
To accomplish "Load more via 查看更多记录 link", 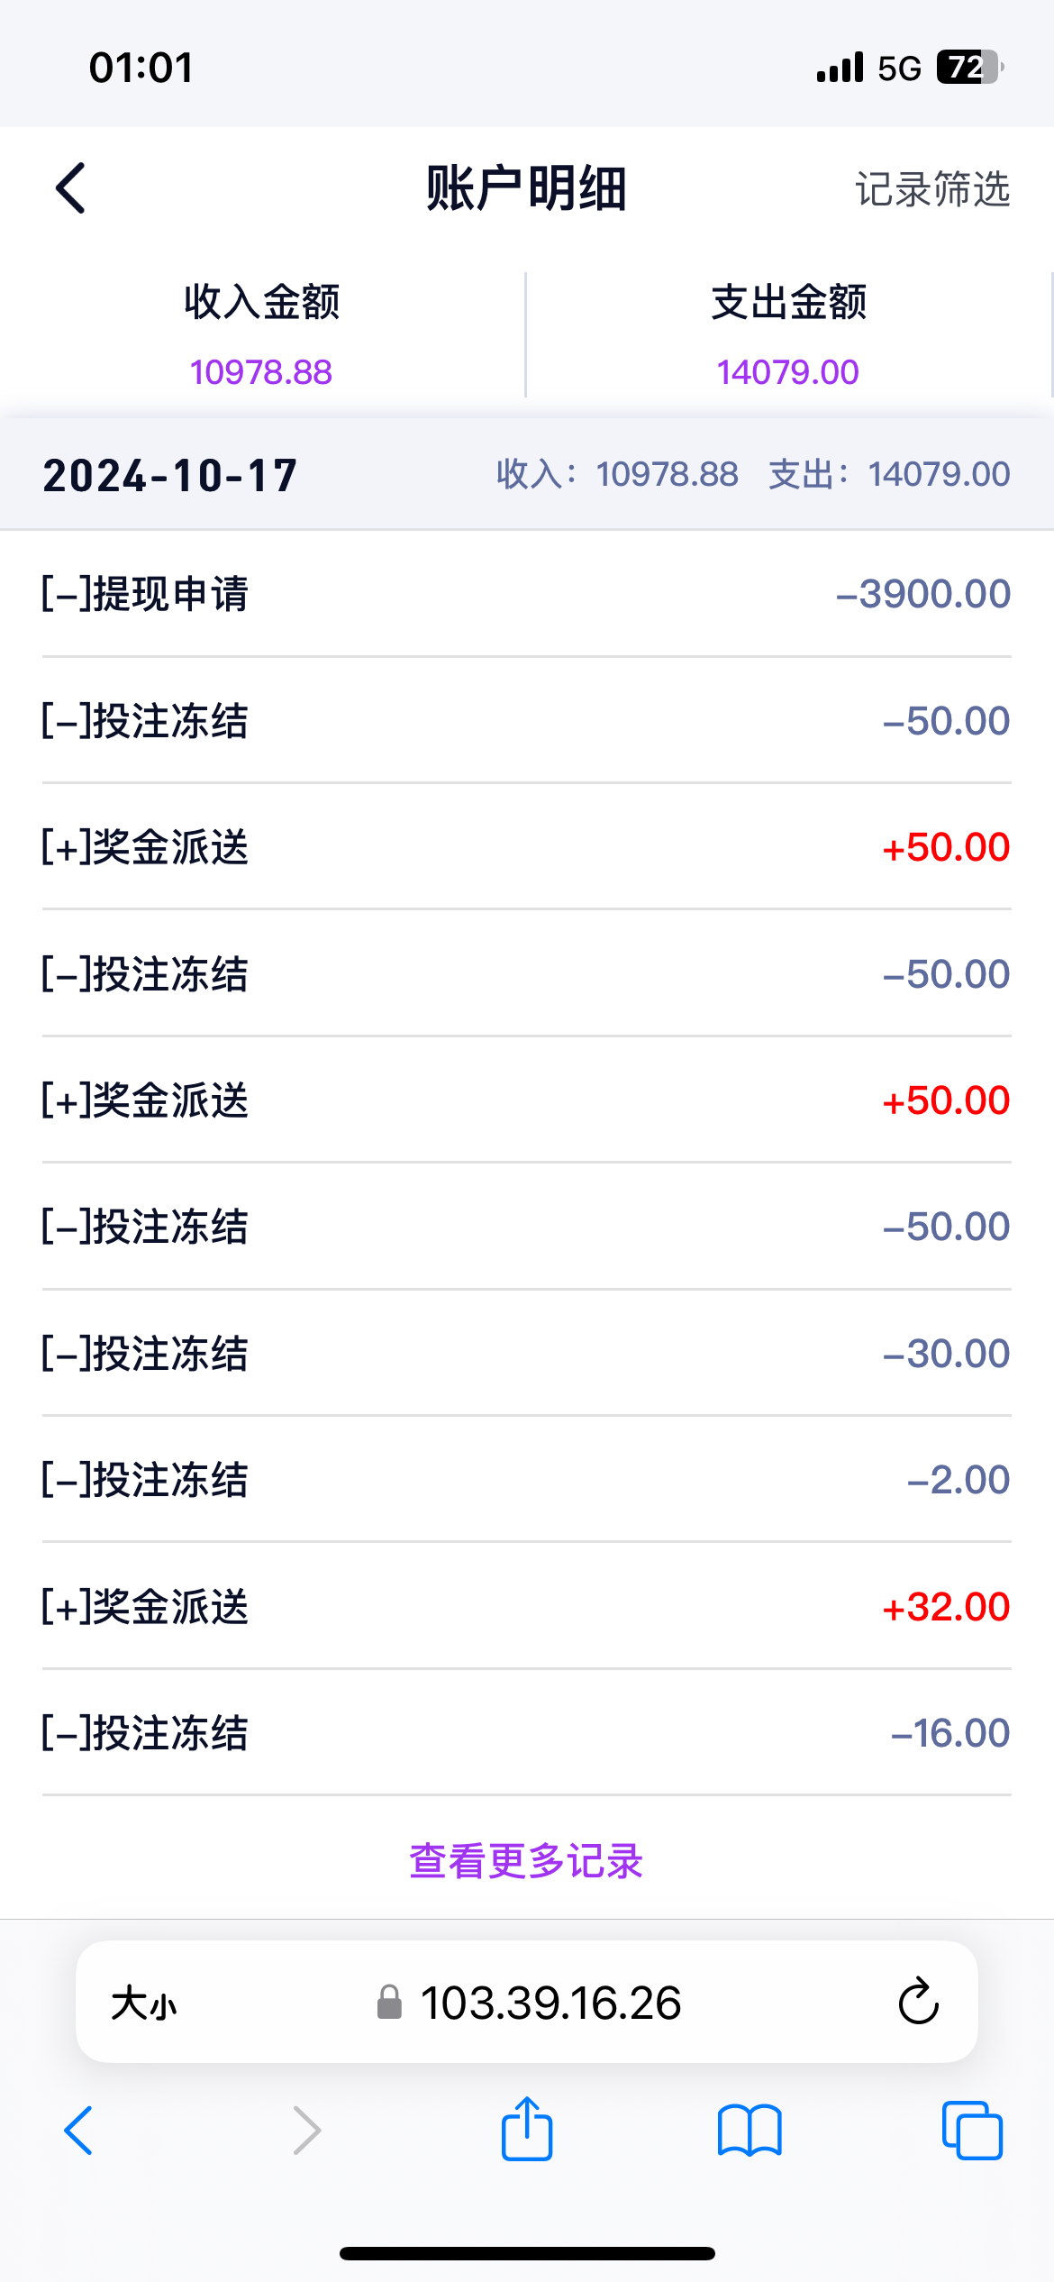I will pyautogui.click(x=526, y=1860).
